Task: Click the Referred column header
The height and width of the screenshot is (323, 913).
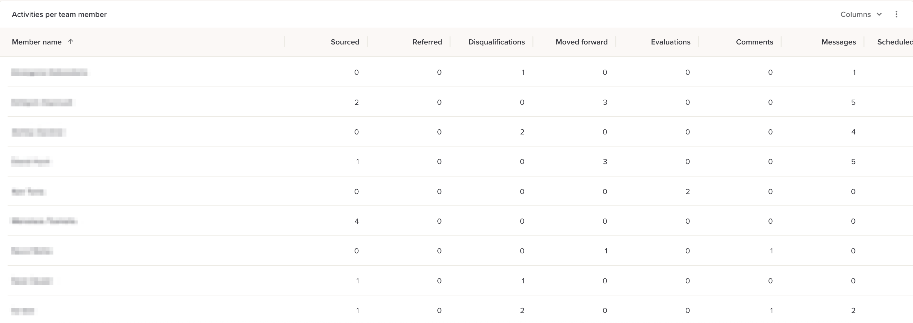Action: click(427, 42)
